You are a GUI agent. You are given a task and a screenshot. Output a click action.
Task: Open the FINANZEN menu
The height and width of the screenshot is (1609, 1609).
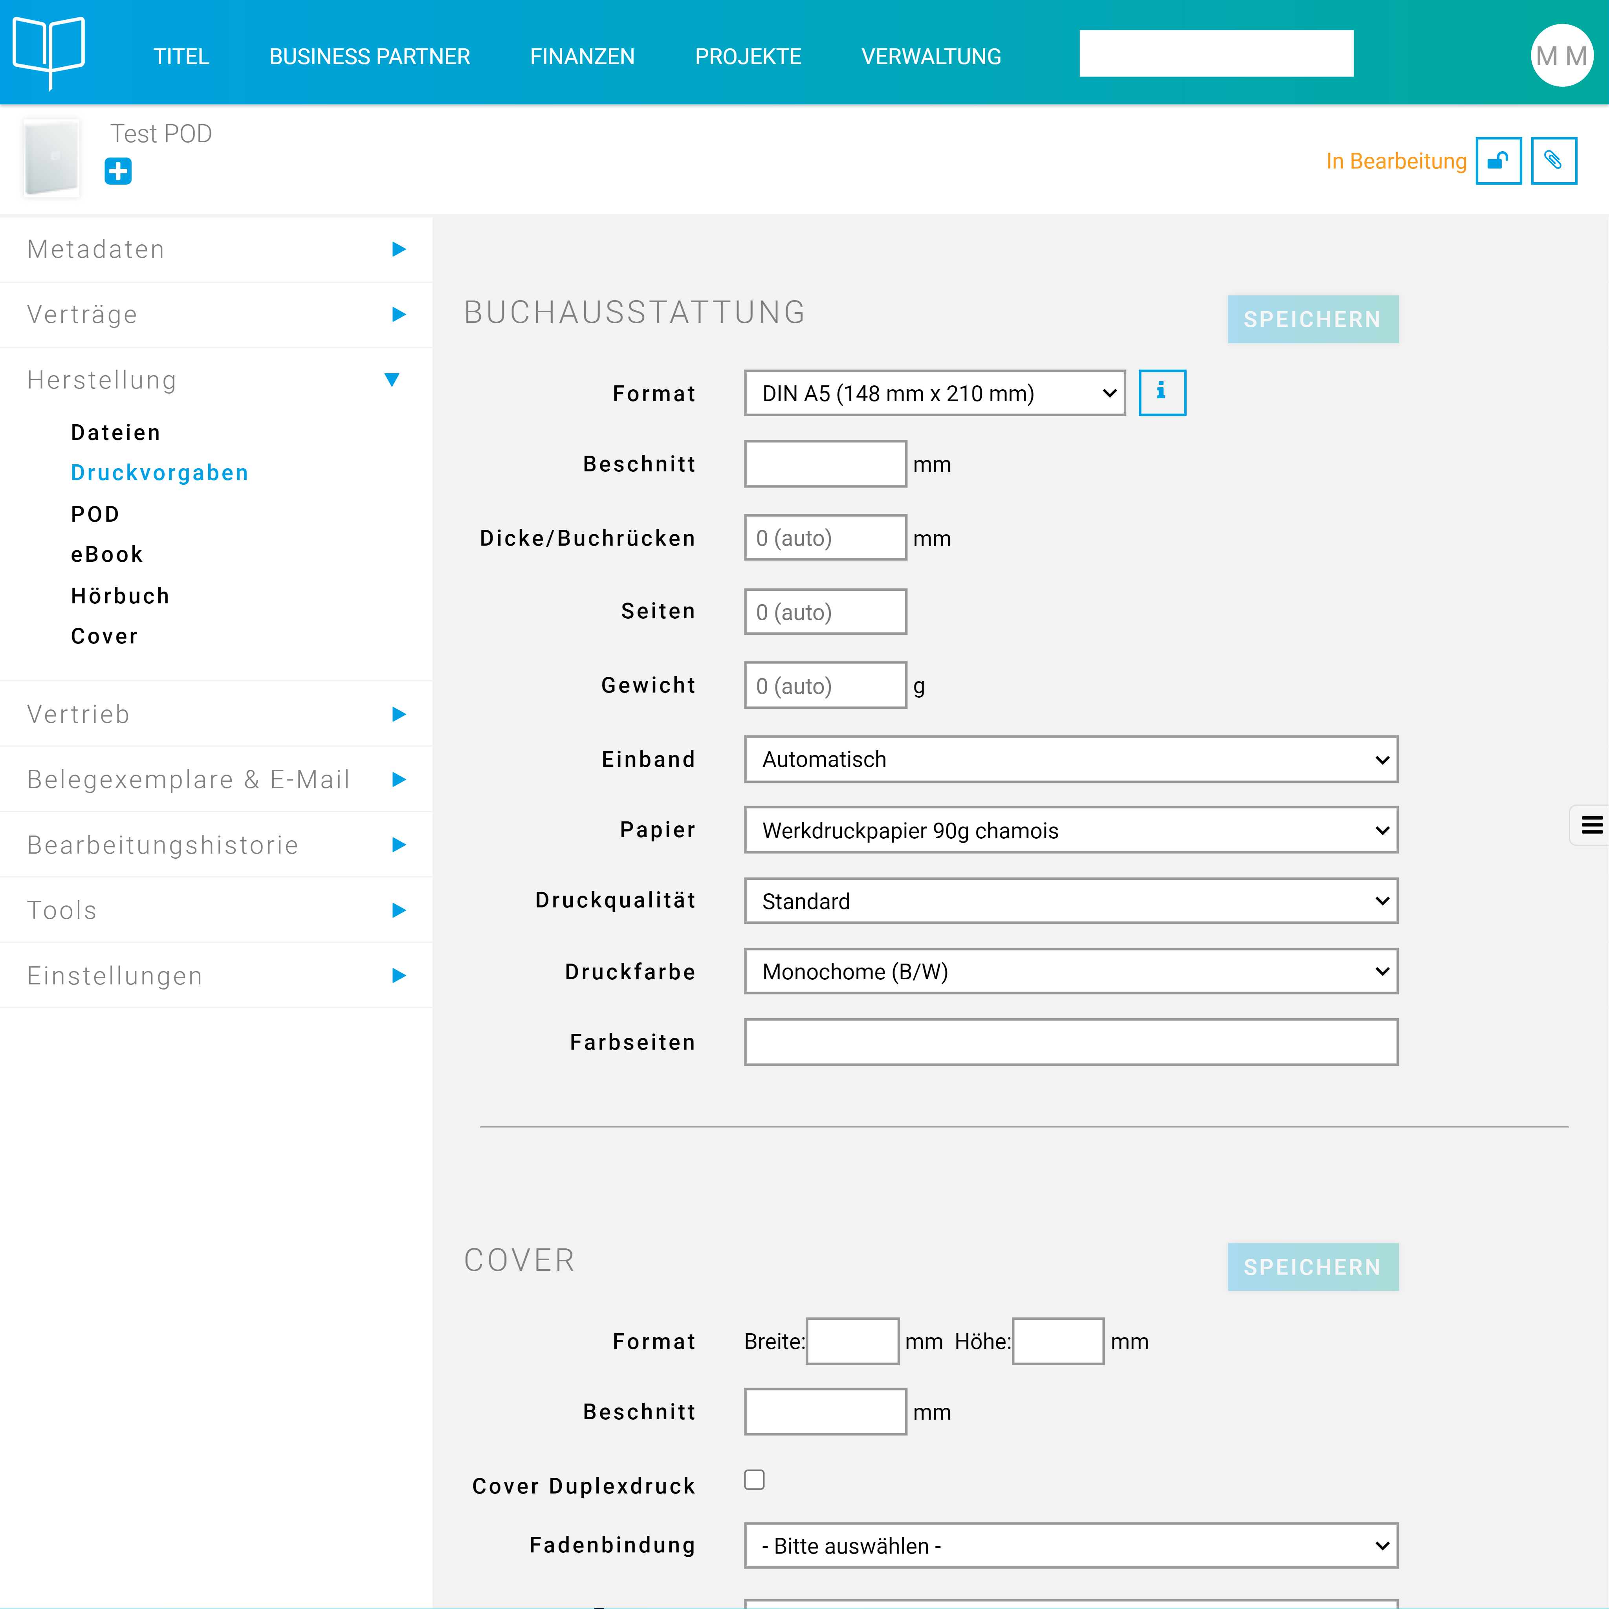click(581, 57)
